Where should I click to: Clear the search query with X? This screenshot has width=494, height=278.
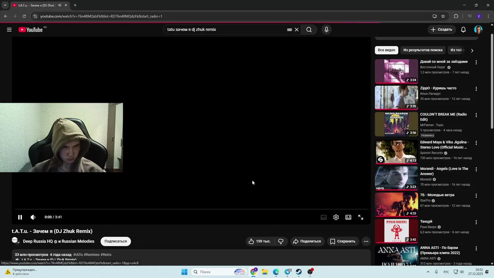297,30
